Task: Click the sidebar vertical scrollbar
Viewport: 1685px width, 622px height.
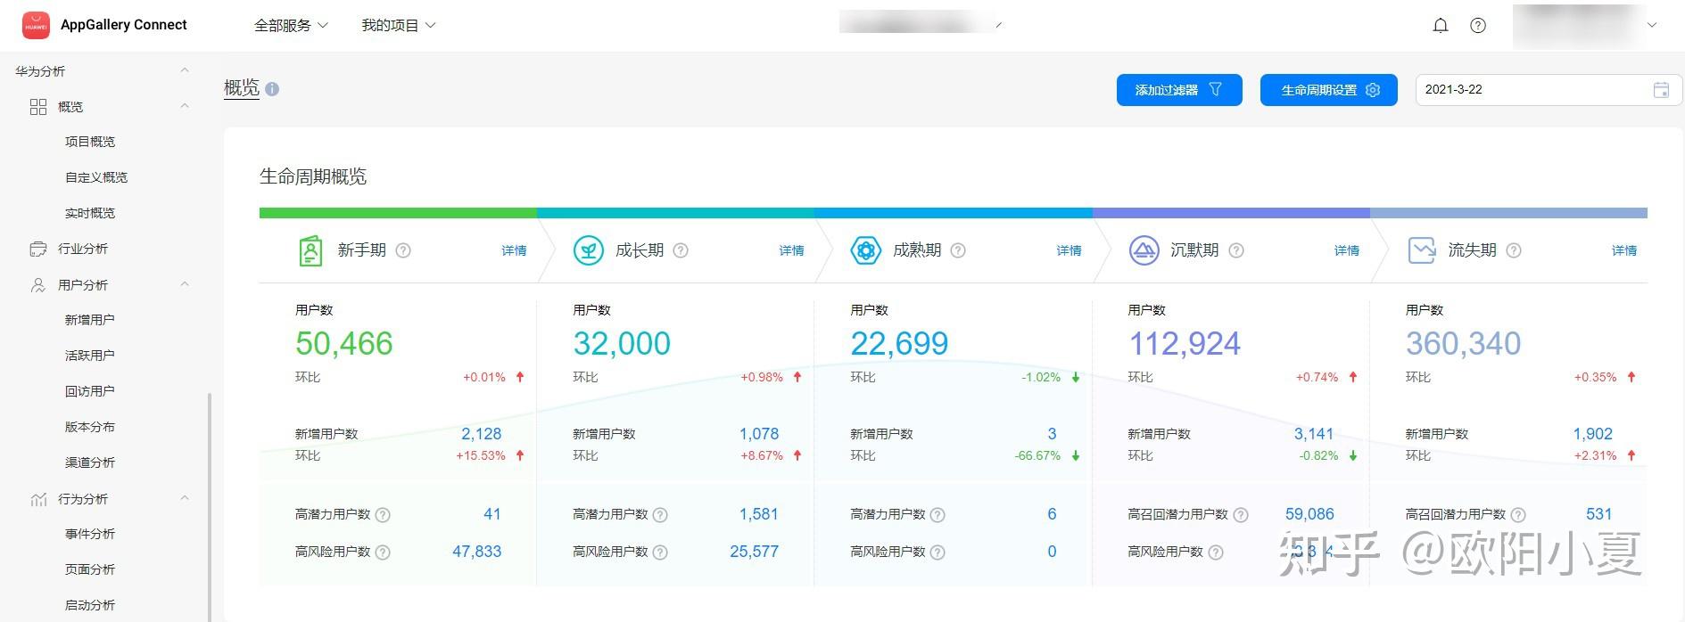Action: point(210,506)
